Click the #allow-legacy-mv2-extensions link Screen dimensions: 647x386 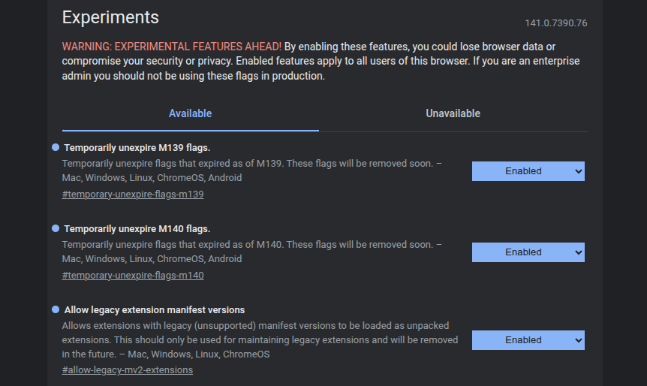pos(128,370)
